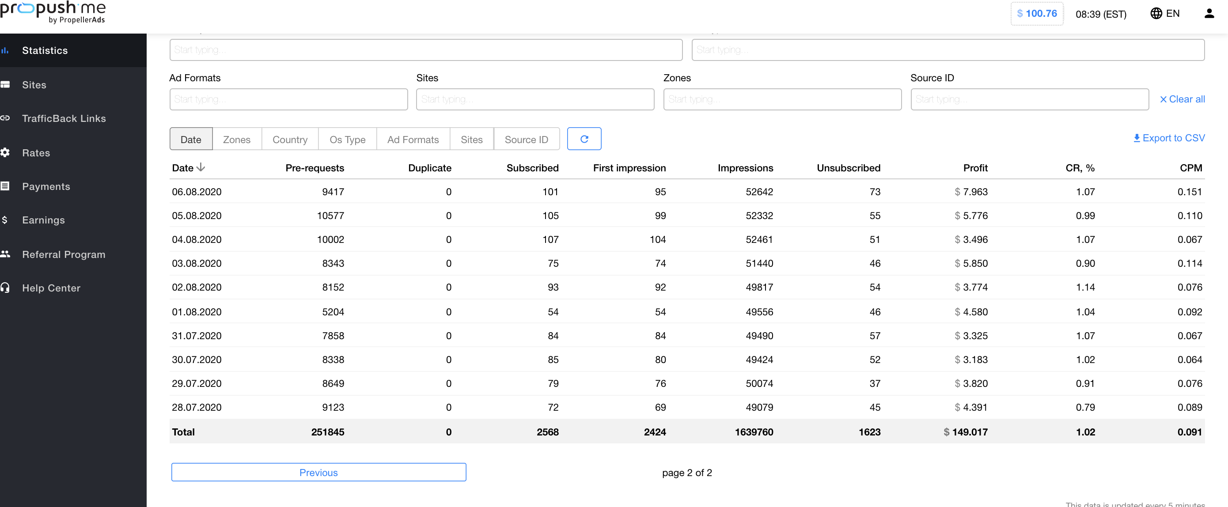Open the Ad Formats filter dropdown
1228x507 pixels.
pyautogui.click(x=288, y=99)
